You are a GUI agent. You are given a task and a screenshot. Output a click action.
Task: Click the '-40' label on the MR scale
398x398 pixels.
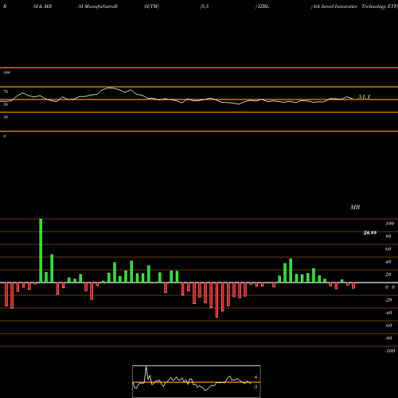[388, 313]
